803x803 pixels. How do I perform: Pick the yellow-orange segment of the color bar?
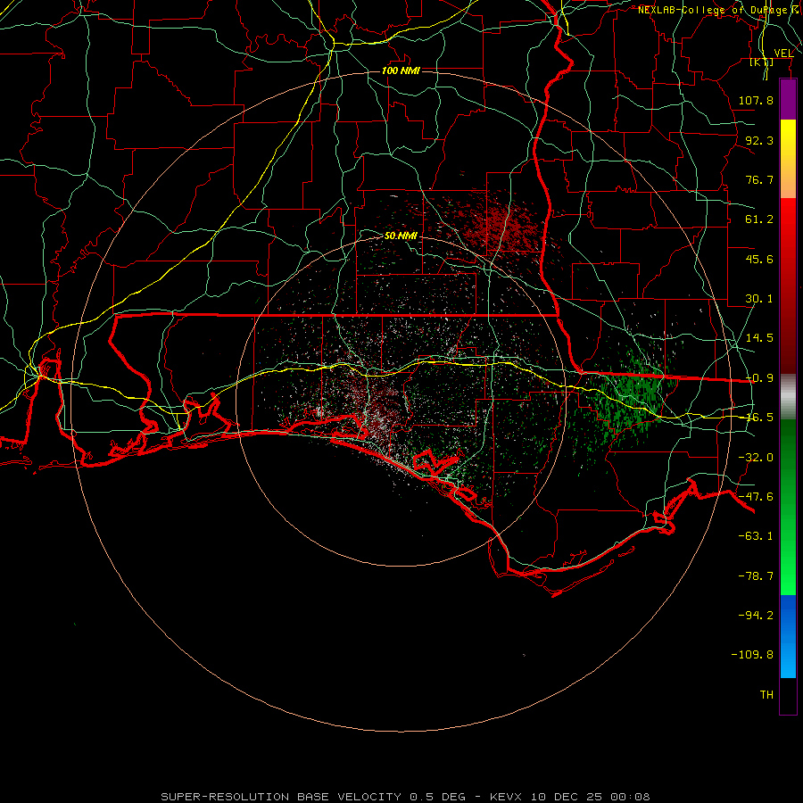(788, 159)
